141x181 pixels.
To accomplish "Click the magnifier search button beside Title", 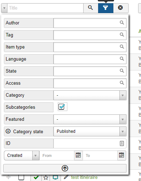I will (91, 8).
